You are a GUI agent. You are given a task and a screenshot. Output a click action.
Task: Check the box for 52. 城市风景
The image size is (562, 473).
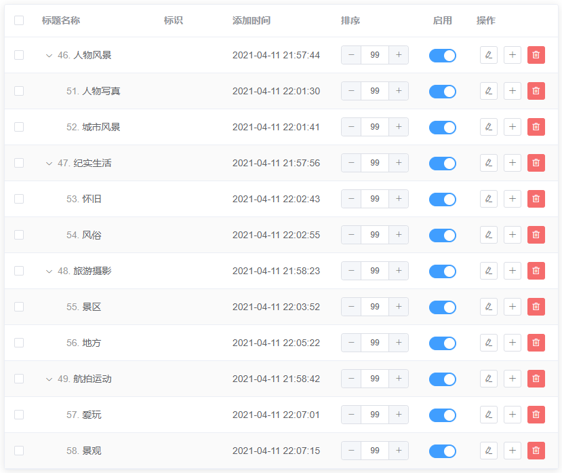19,127
